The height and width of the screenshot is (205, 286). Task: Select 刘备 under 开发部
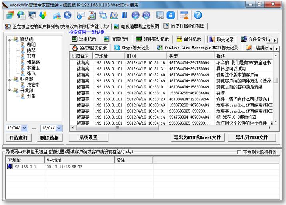(31, 96)
